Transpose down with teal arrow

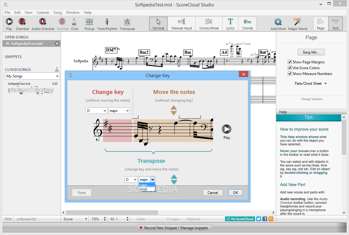[174, 182]
